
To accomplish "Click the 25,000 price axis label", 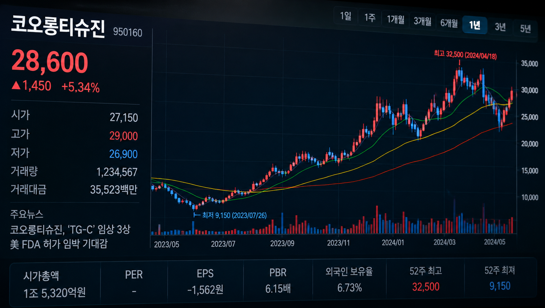I will [530, 117].
